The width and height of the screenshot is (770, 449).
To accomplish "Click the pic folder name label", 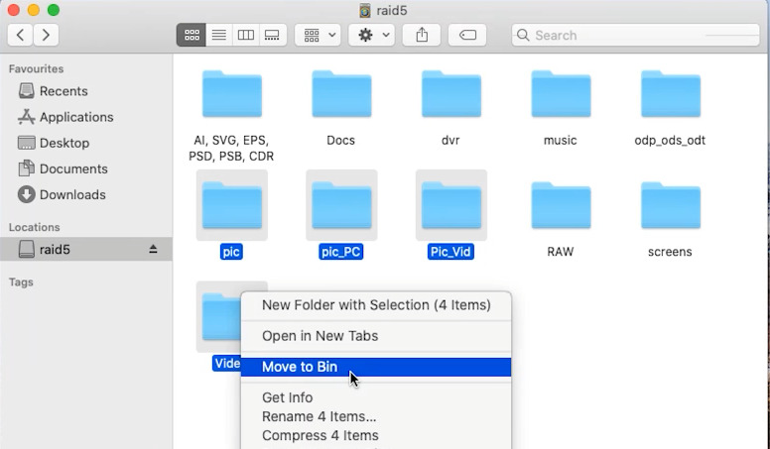I will click(231, 252).
